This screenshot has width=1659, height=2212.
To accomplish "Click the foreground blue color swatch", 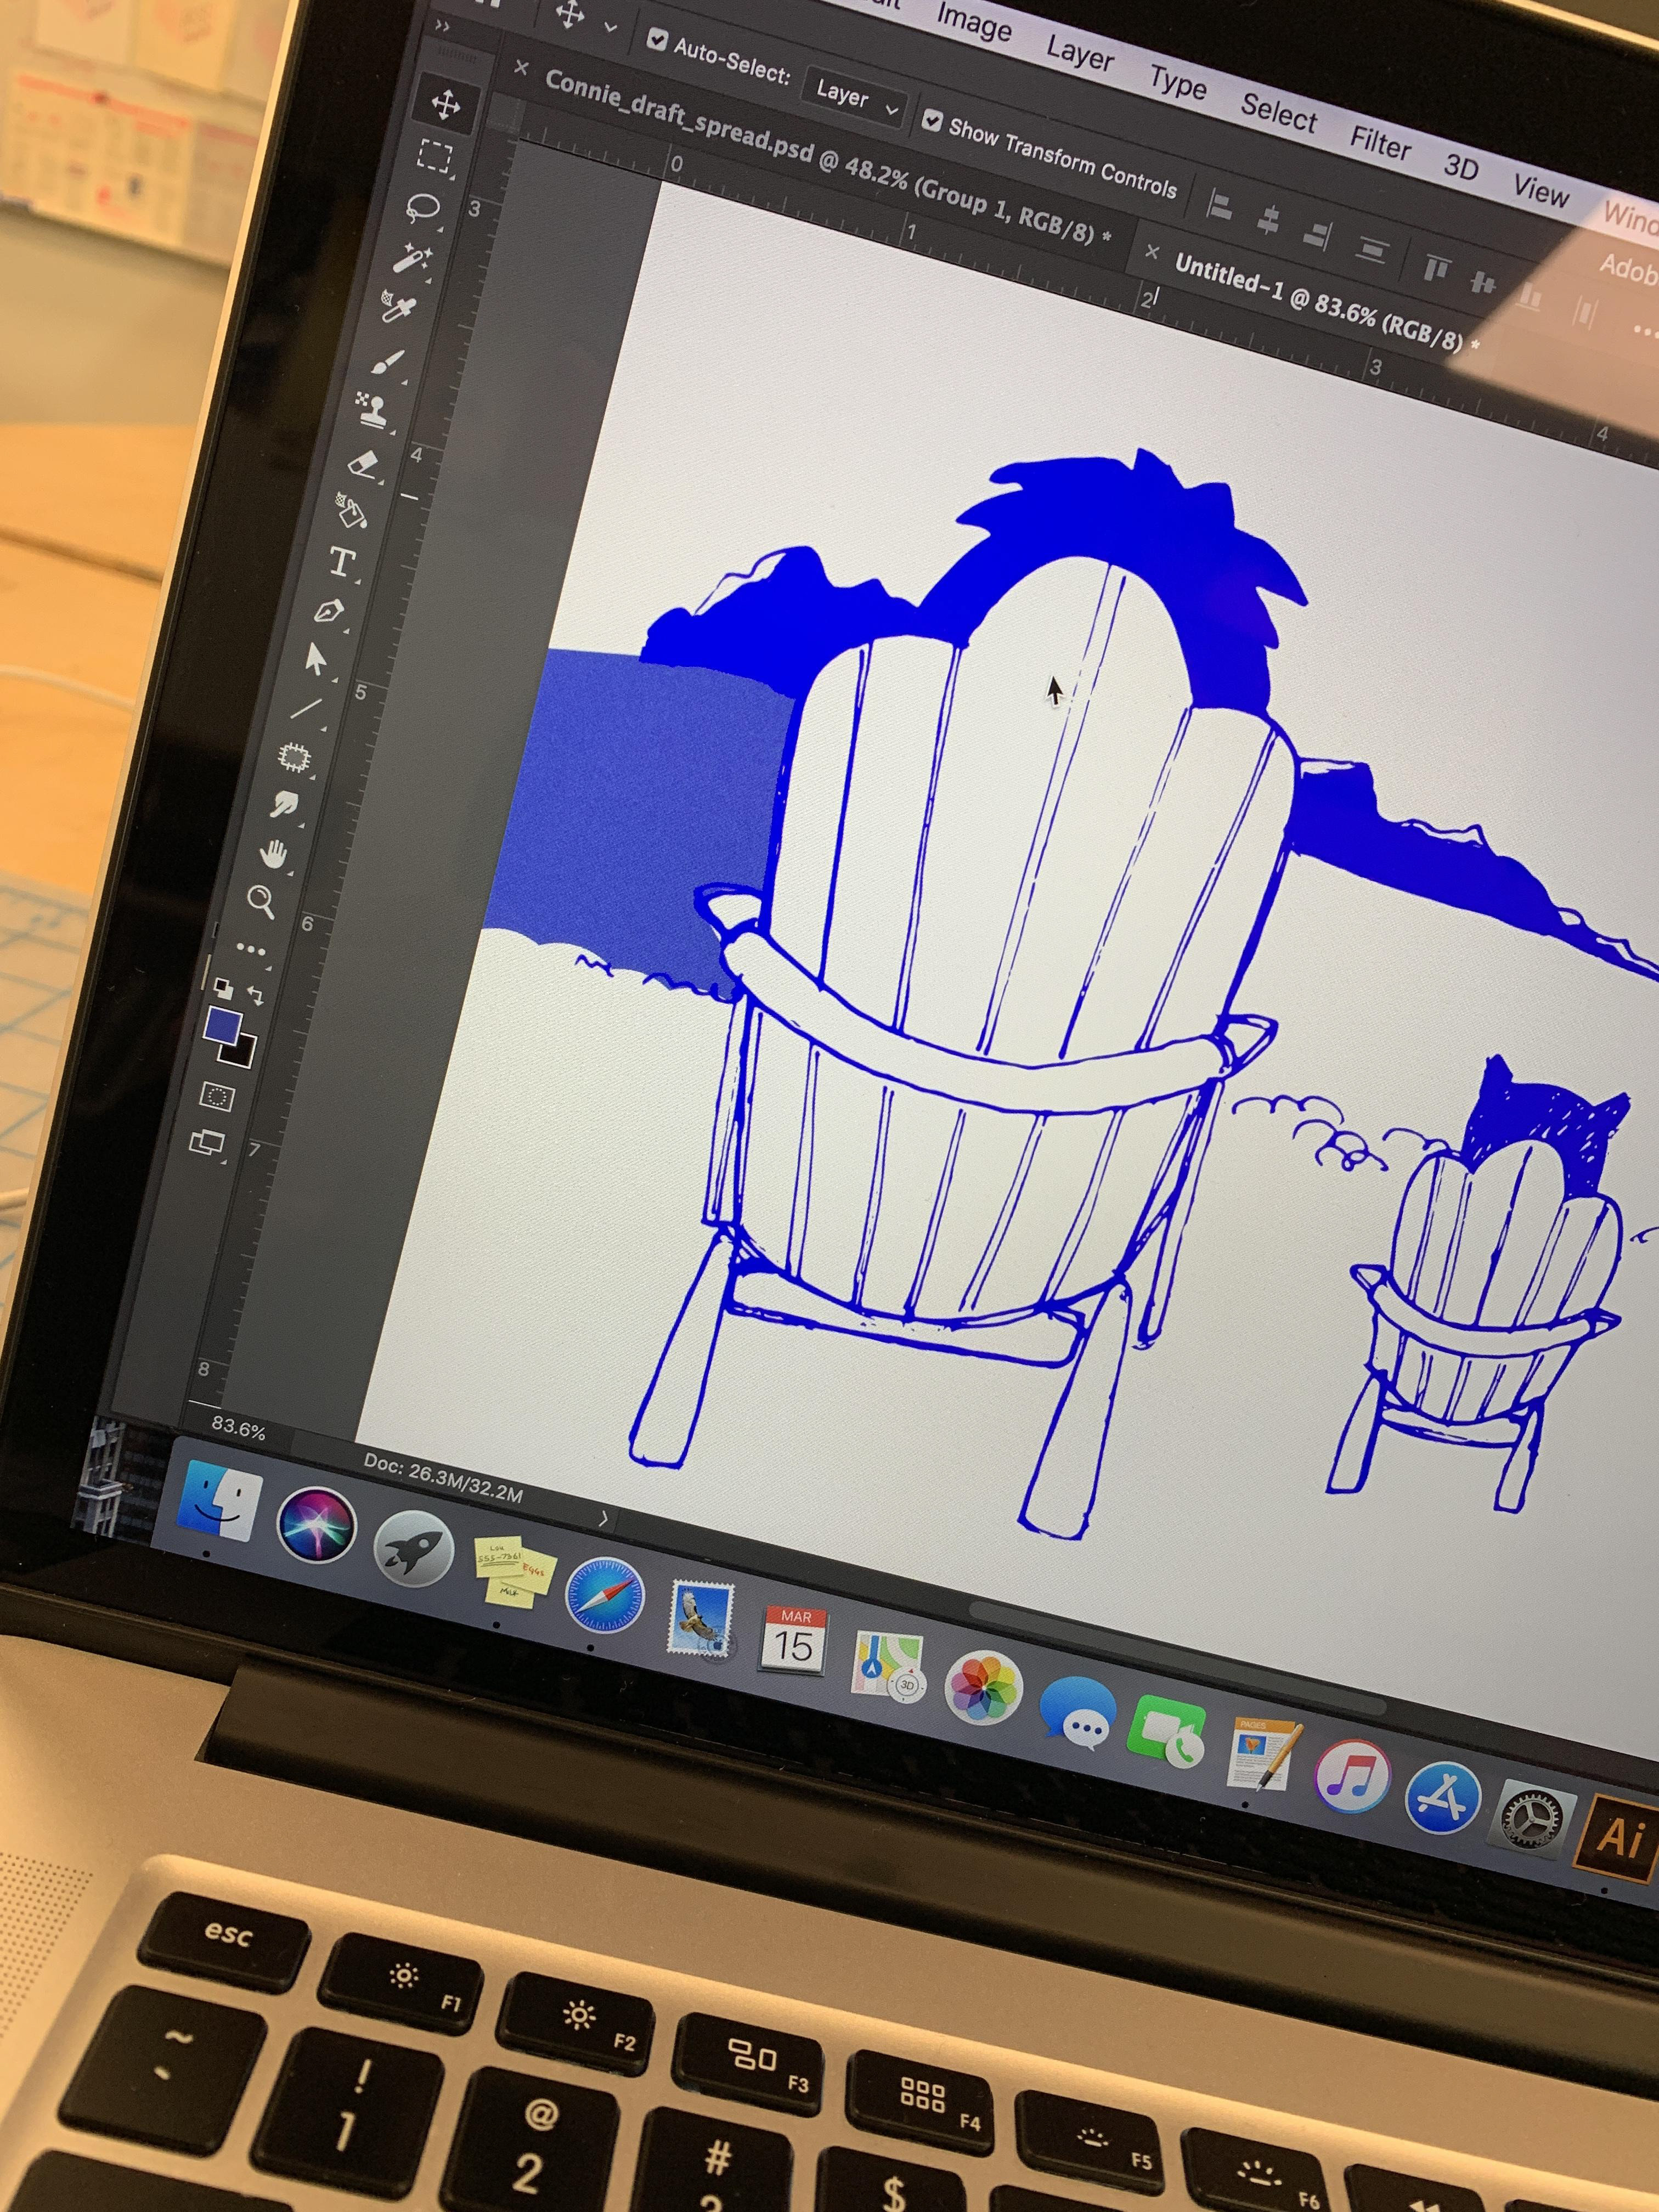I will pyautogui.click(x=222, y=1027).
